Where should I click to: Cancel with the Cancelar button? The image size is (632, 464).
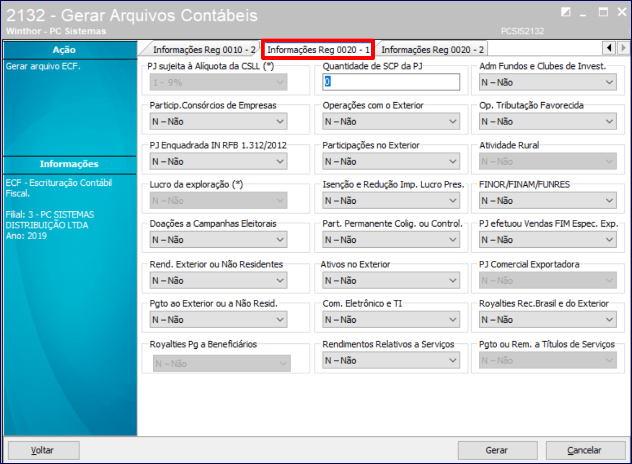point(585,450)
